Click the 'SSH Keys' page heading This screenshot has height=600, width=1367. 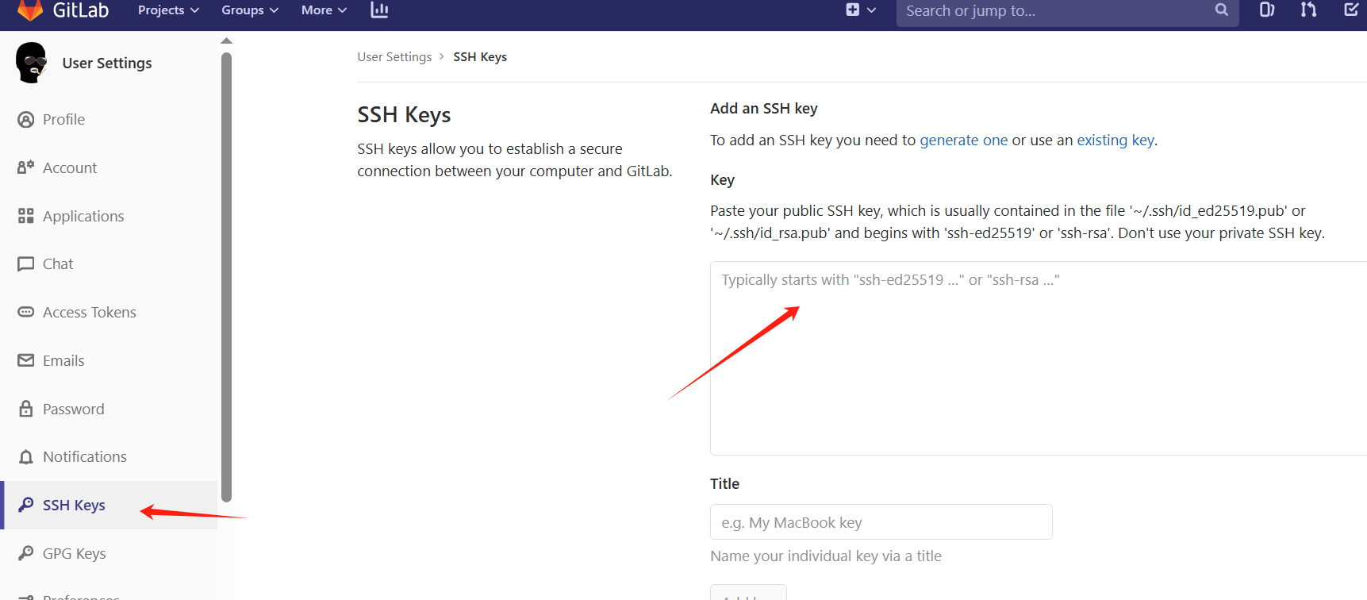tap(404, 115)
